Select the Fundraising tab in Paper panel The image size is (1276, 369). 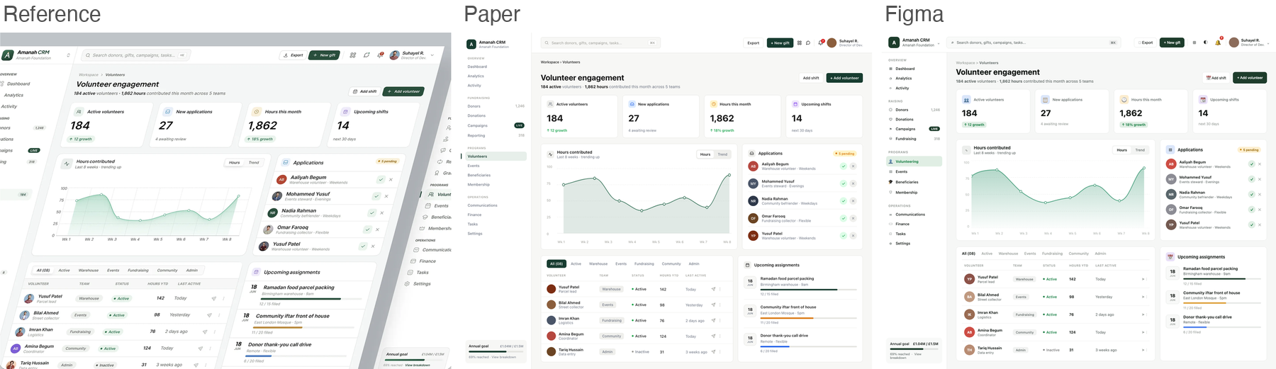tap(644, 263)
